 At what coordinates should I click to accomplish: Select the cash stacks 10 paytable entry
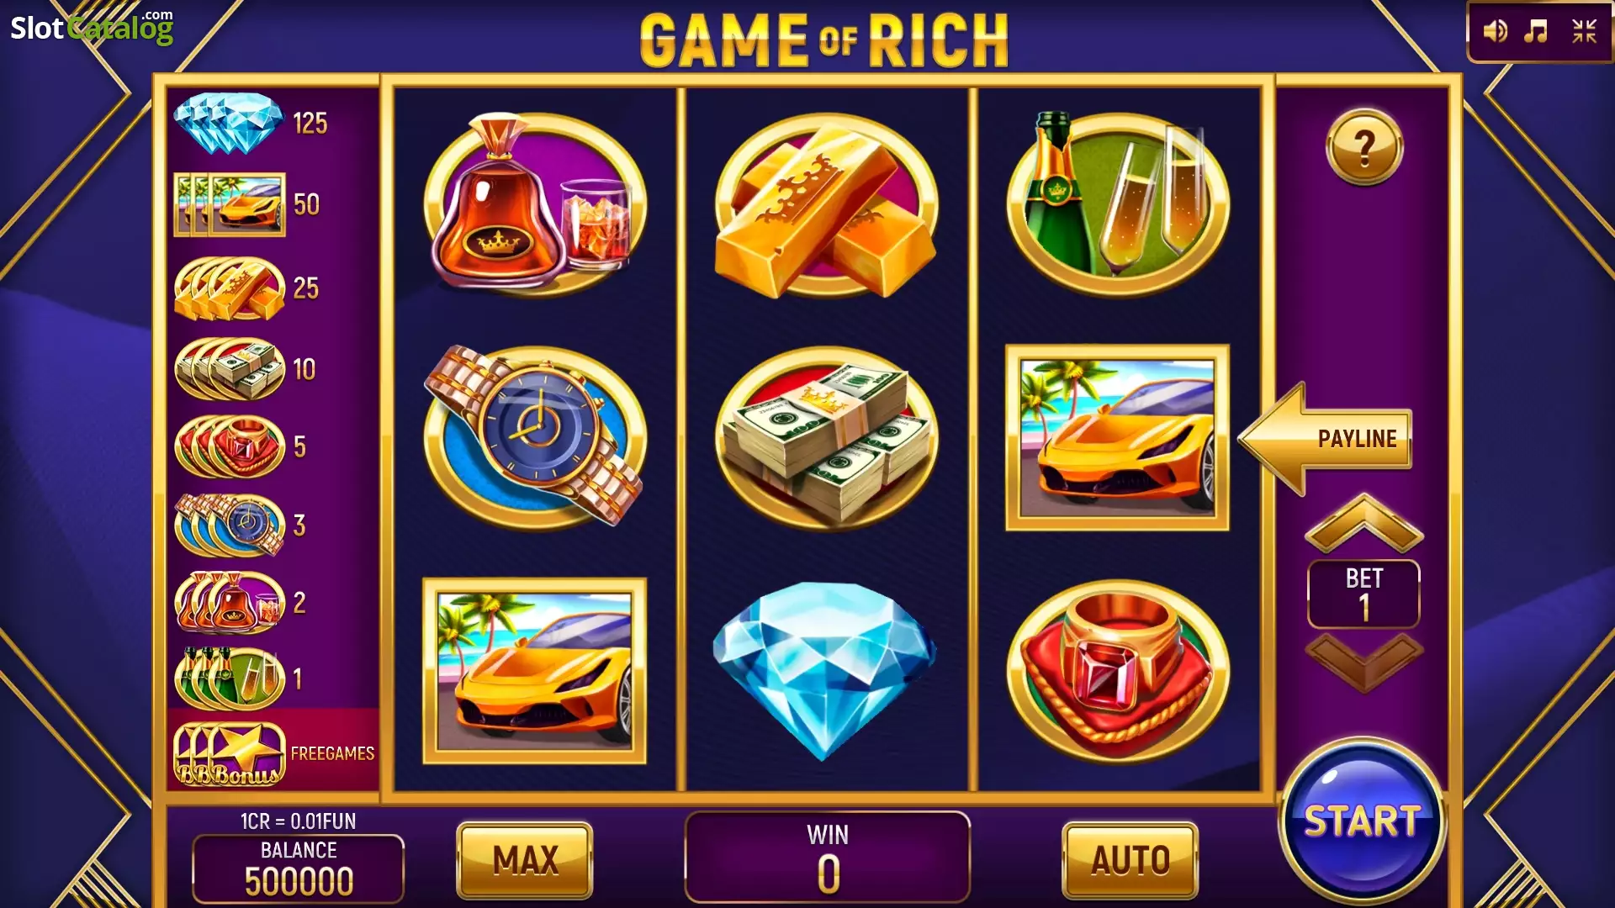246,368
